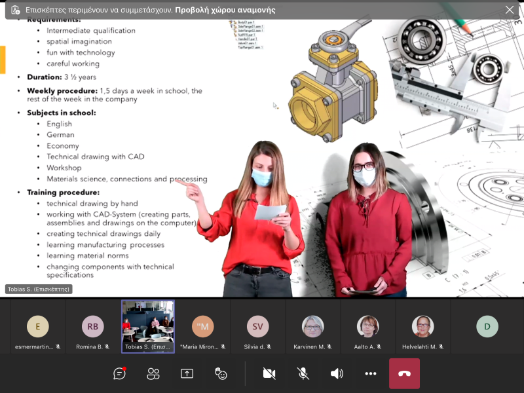Select Silvia d.'s SV avatar
This screenshot has height=393, width=524.
click(x=258, y=326)
